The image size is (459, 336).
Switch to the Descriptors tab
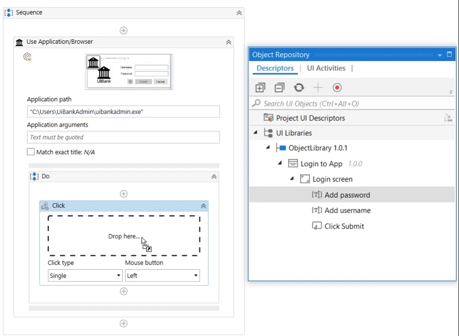pyautogui.click(x=275, y=68)
